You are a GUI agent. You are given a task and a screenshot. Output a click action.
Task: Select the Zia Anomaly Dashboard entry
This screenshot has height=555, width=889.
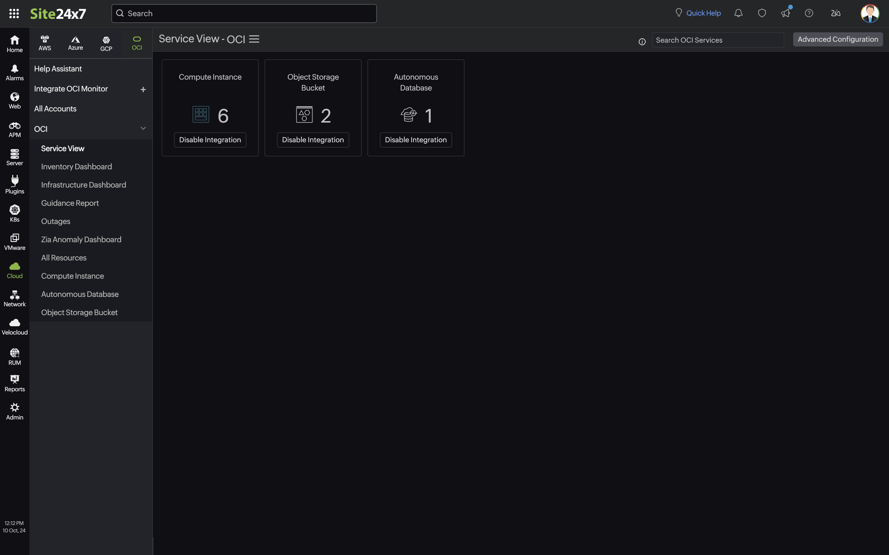(x=81, y=239)
